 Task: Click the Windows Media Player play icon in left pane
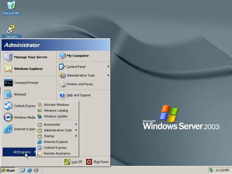(8, 117)
